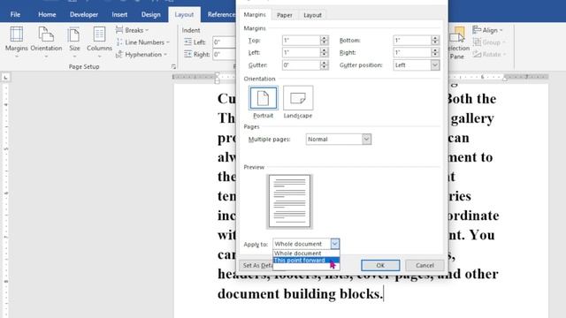Click the page preview thumbnail

click(x=289, y=201)
